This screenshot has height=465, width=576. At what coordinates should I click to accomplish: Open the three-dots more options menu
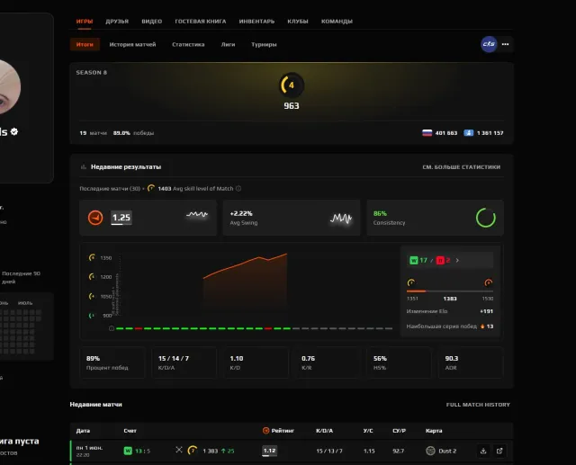tap(506, 44)
